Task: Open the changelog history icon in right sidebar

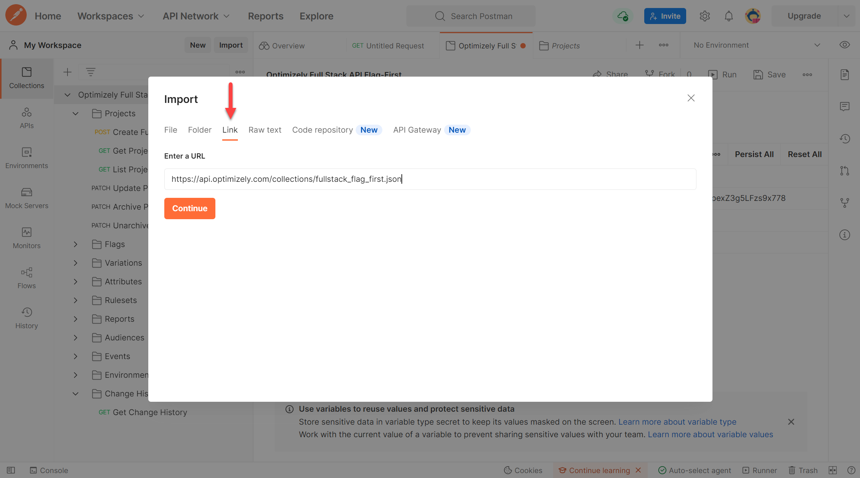Action: 844,138
